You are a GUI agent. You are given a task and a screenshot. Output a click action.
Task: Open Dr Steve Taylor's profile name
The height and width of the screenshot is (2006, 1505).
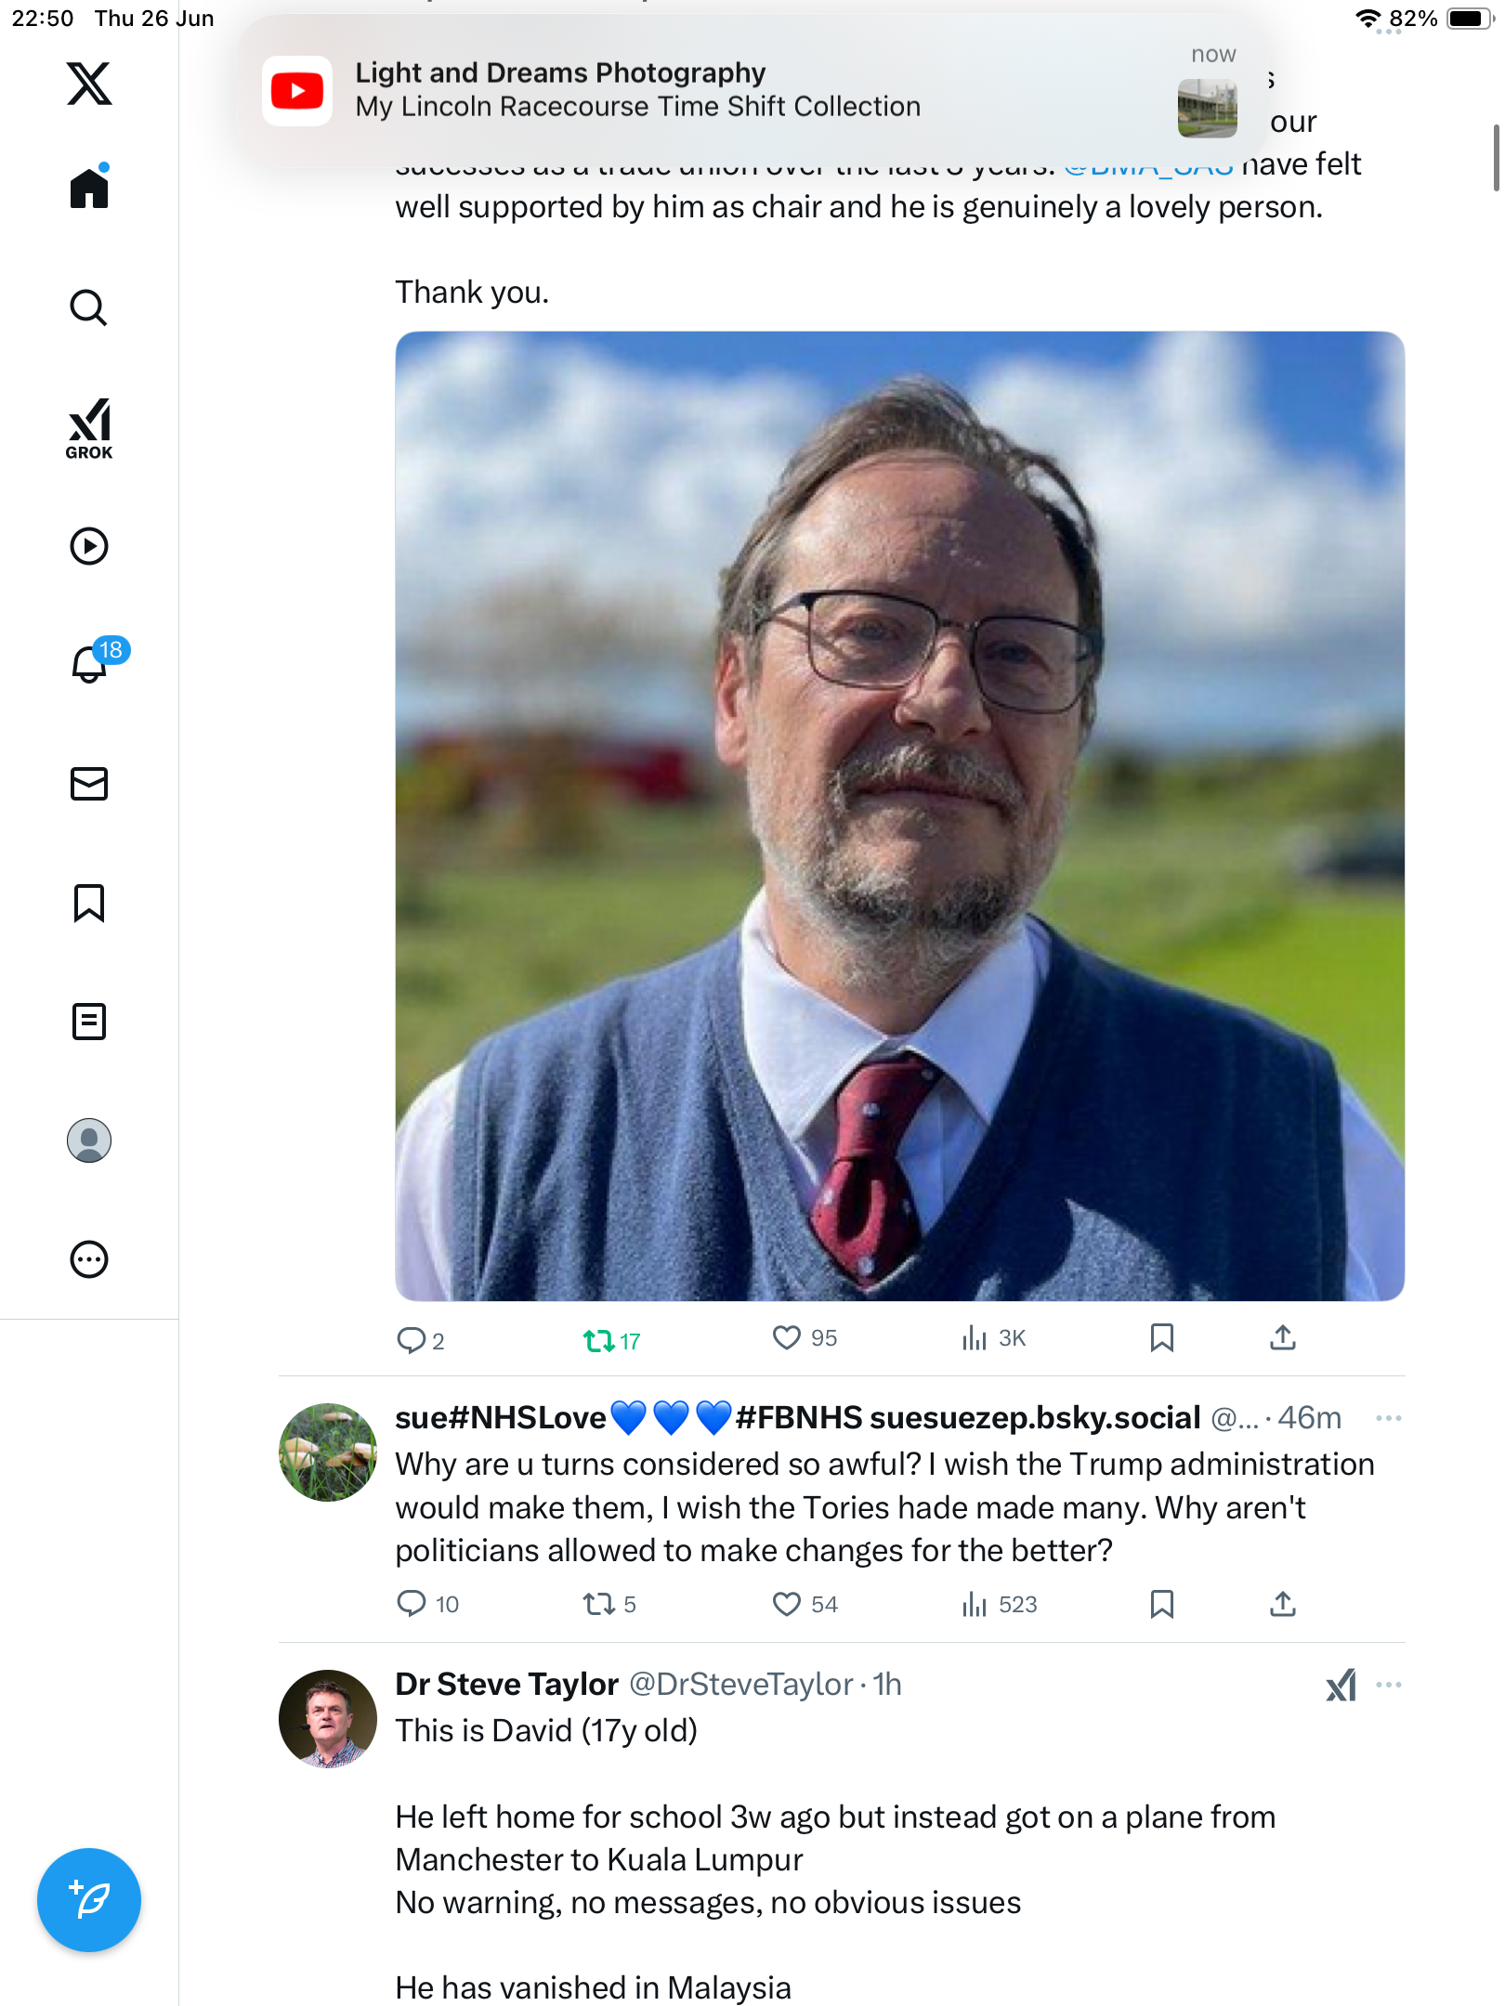506,1684
